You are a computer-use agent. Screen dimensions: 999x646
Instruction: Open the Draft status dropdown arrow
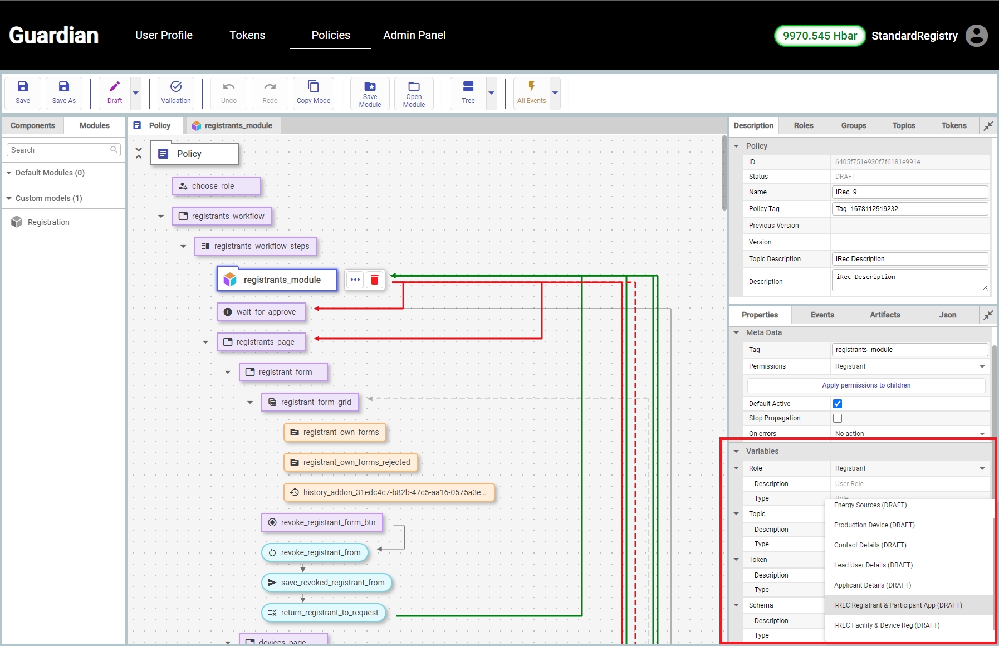[136, 93]
